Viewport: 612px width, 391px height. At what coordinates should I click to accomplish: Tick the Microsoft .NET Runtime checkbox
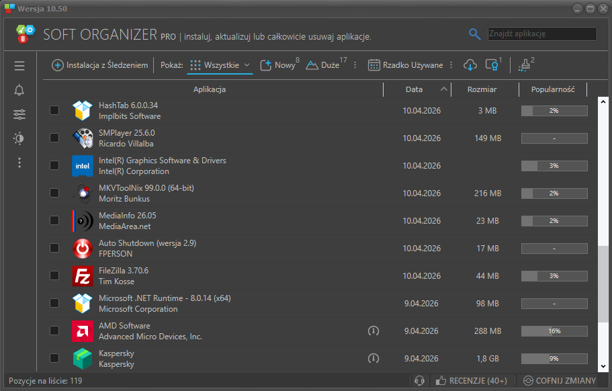[54, 303]
